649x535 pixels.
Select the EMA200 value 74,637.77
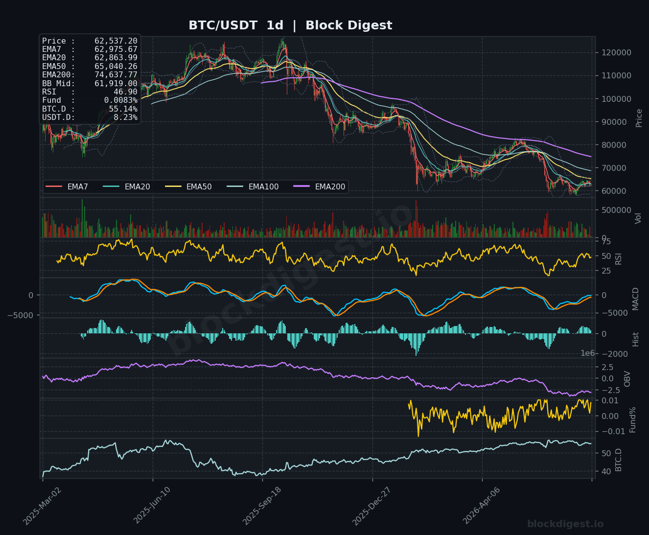[116, 75]
